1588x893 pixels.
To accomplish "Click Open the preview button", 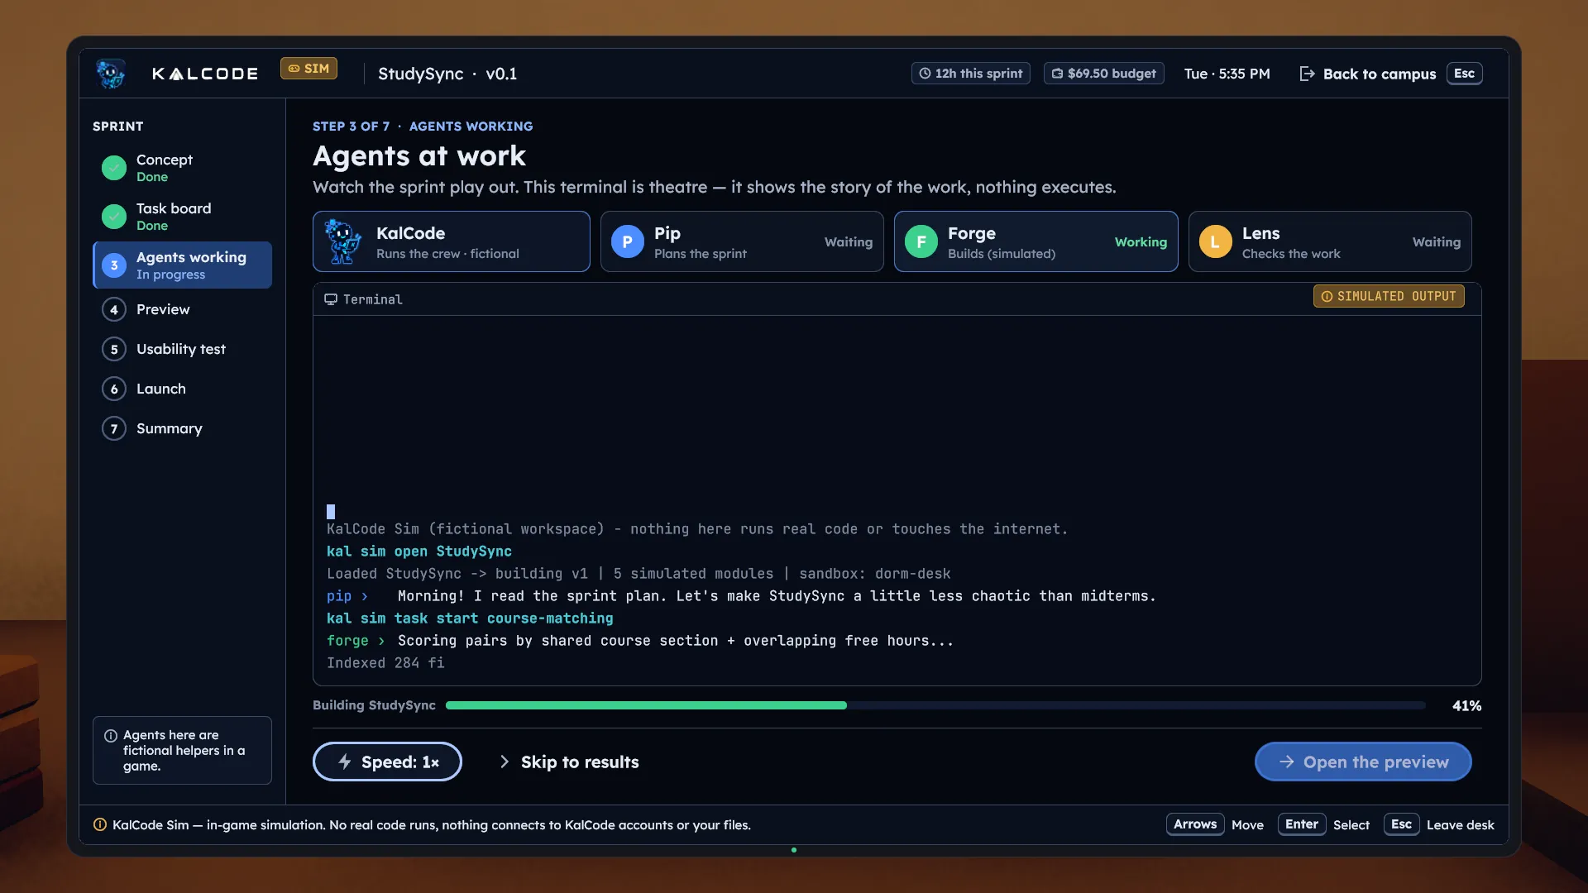I will [x=1363, y=762].
